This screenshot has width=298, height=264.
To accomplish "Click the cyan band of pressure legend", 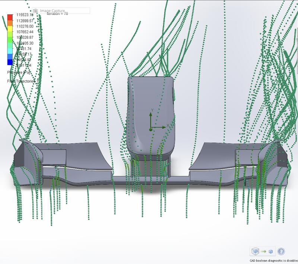I will click(x=10, y=51).
